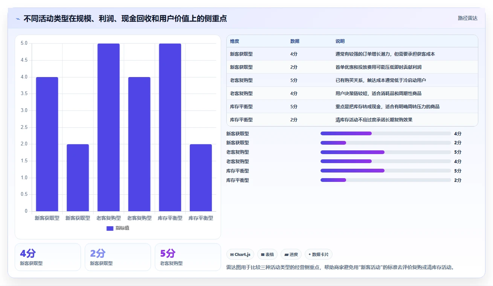Click table cell 已有购买关系，触达成本通常低于冷启动用户
Image resolution: width=493 pixels, height=286 pixels.
(381, 80)
